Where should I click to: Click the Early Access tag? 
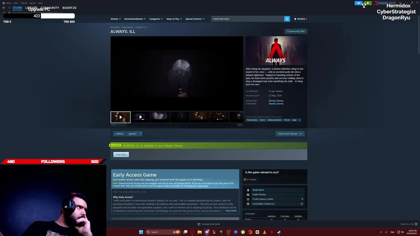point(252,120)
